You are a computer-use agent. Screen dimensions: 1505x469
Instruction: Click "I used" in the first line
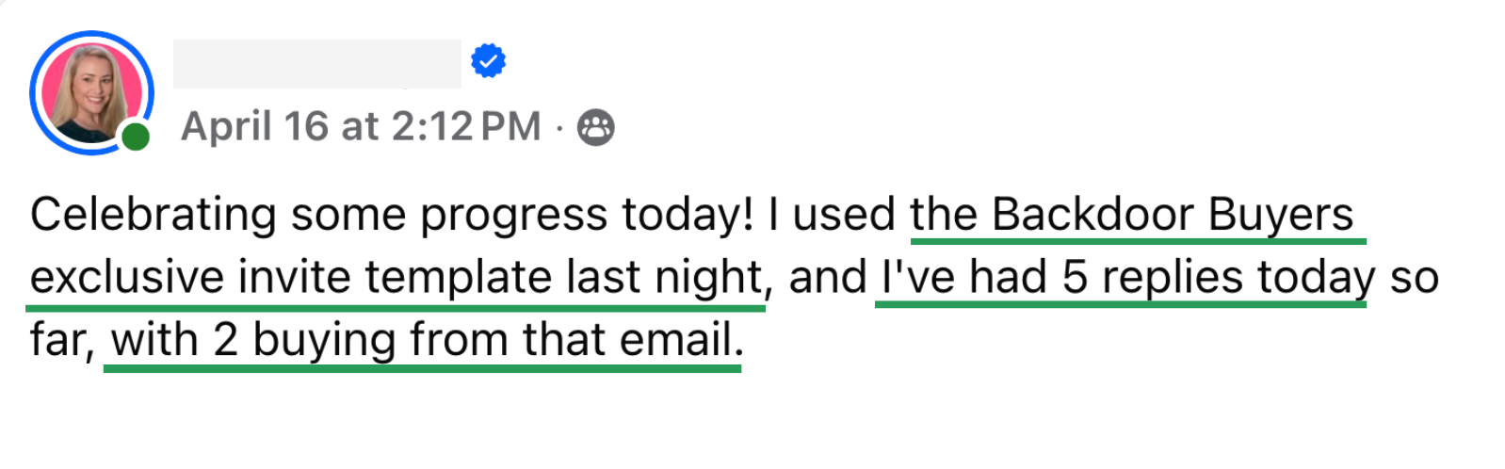[831, 215]
